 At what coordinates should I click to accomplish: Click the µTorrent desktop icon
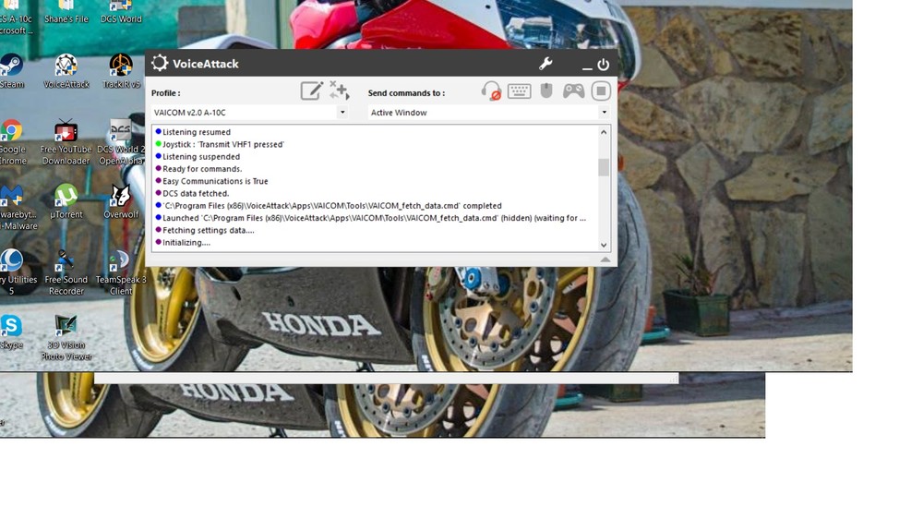pyautogui.click(x=66, y=201)
